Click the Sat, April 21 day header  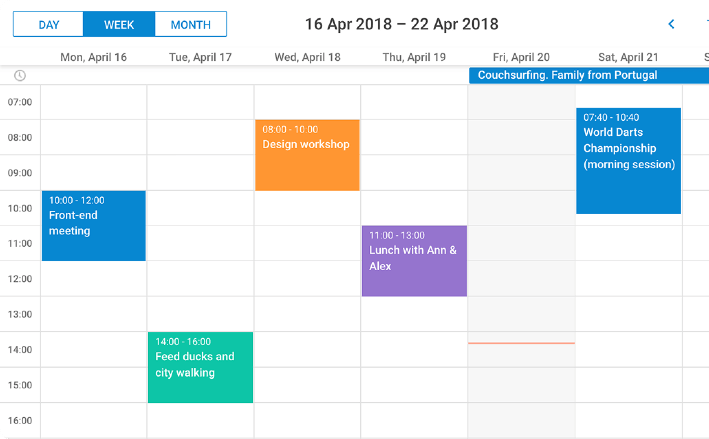point(628,57)
